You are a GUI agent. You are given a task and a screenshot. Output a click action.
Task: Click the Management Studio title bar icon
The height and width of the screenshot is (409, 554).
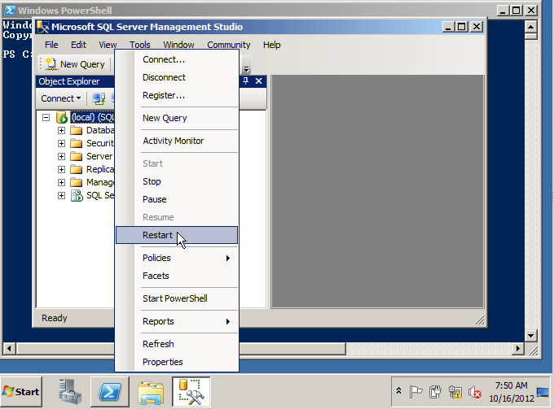tap(42, 27)
